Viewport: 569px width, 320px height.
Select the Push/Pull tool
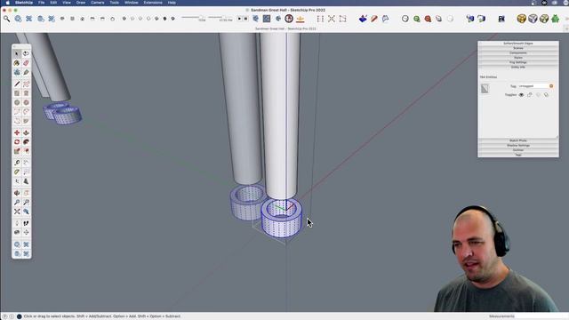pos(26,132)
